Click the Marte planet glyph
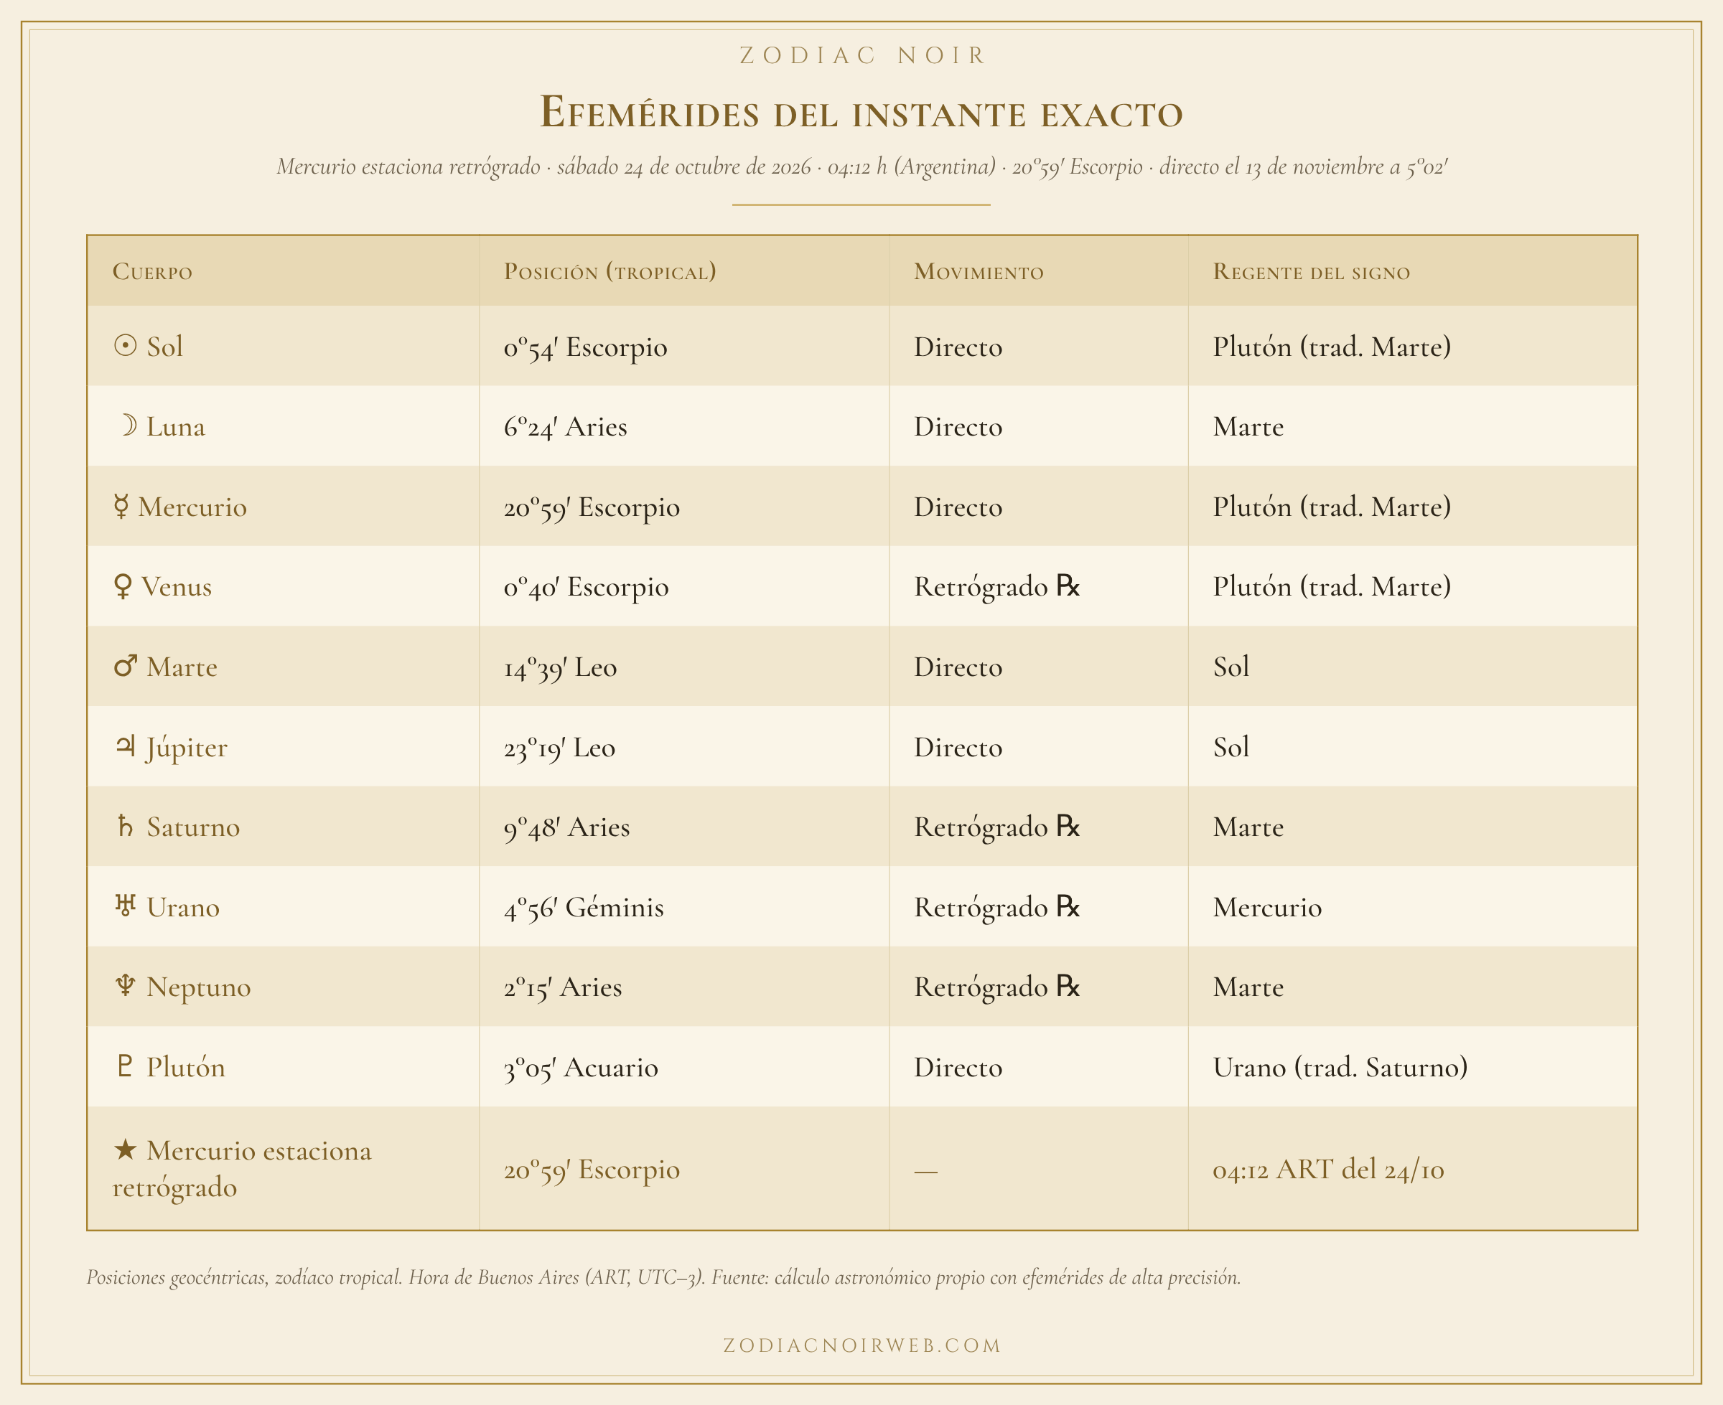This screenshot has height=1405, width=1723. click(126, 666)
